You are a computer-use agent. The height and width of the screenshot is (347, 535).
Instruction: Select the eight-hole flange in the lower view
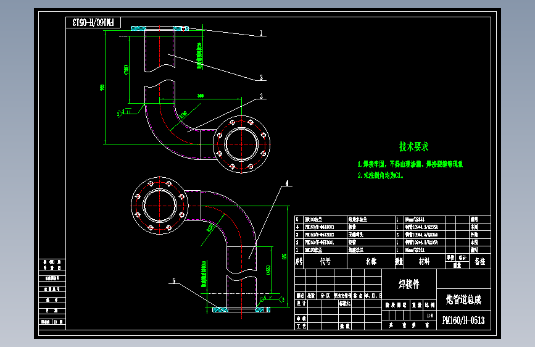tap(160, 206)
